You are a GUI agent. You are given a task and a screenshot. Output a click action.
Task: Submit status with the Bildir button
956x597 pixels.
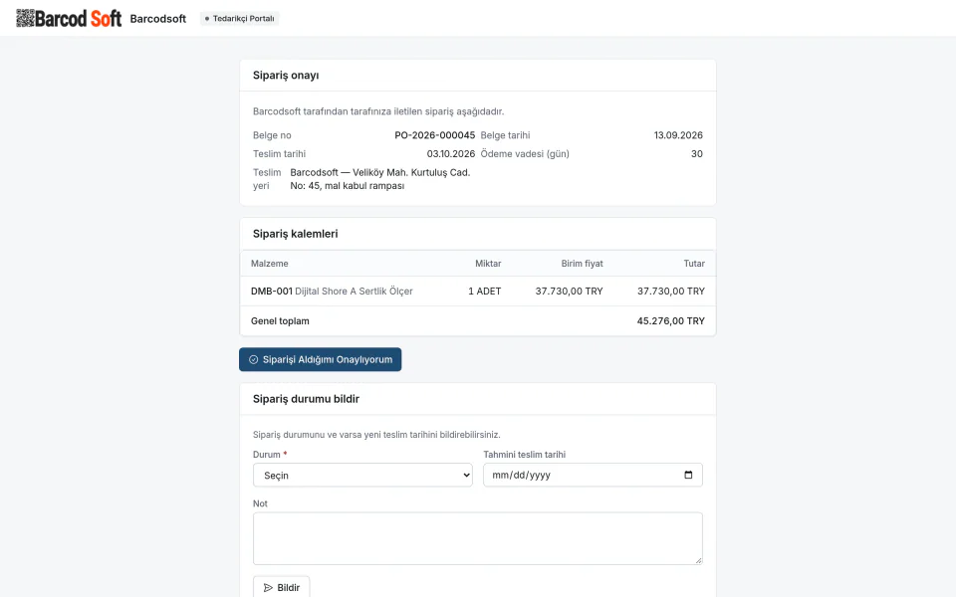click(x=281, y=587)
